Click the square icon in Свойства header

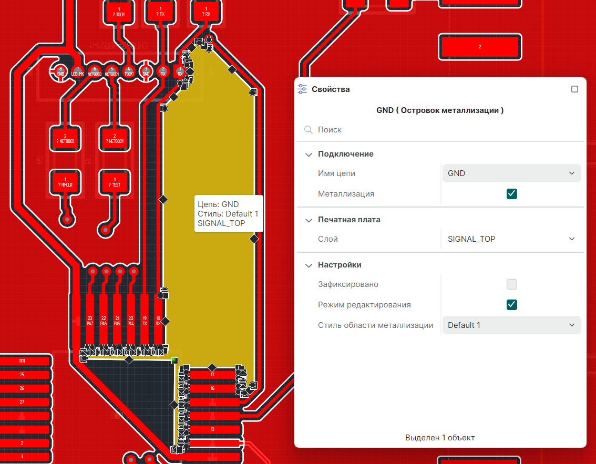tap(574, 89)
